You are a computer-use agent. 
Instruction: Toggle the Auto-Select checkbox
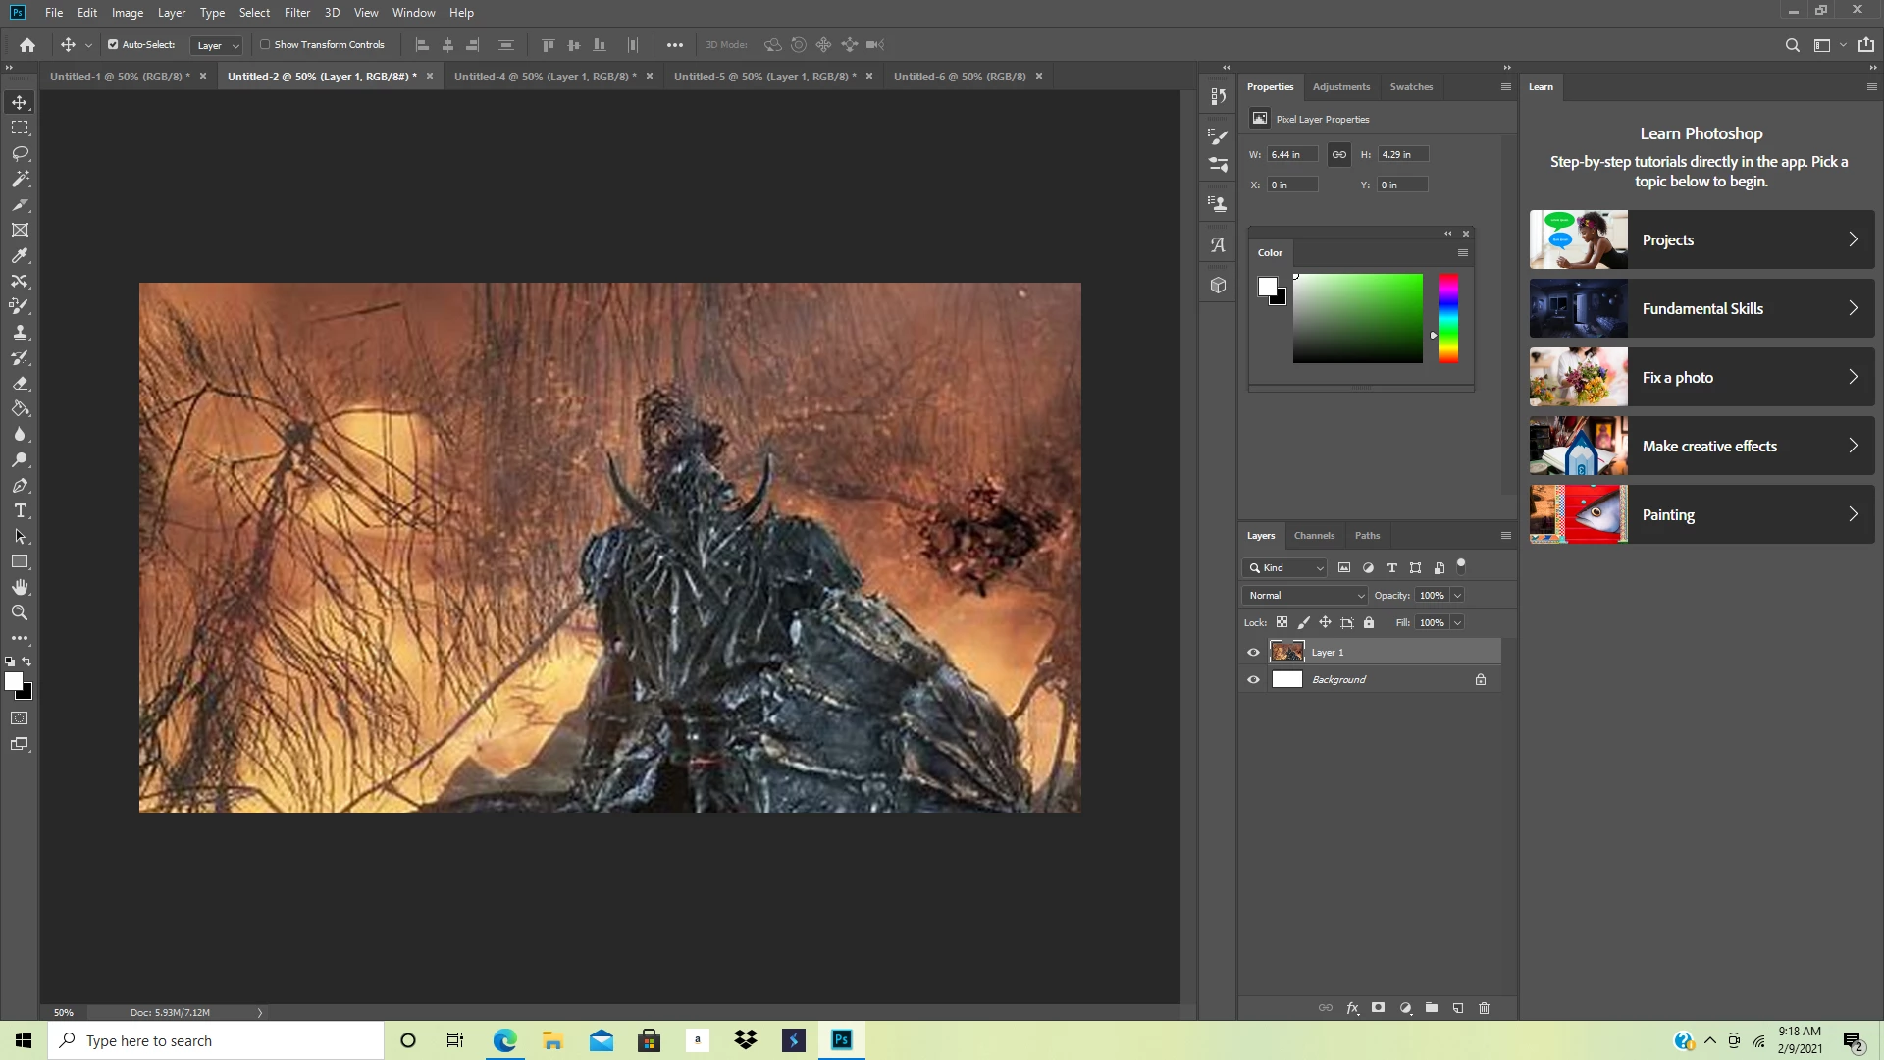(113, 45)
